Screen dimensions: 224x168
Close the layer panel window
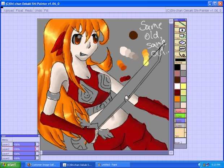coord(39,136)
